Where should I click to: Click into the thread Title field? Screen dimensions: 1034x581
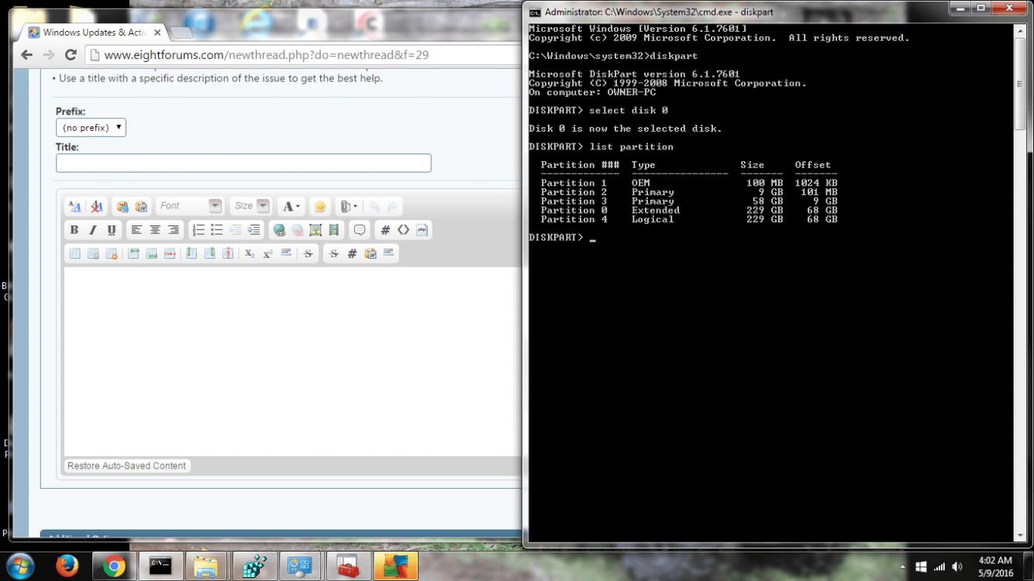tap(243, 163)
